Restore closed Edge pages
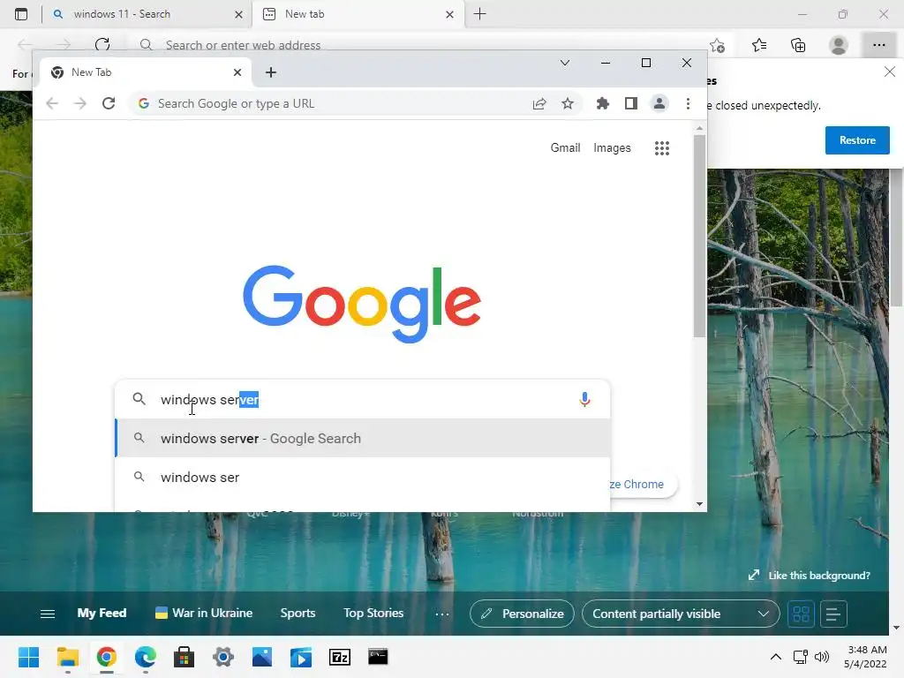Viewport: 904px width, 678px height. pyautogui.click(x=856, y=140)
